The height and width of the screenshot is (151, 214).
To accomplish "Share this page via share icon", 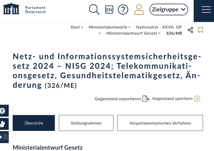I will pos(190,30).
